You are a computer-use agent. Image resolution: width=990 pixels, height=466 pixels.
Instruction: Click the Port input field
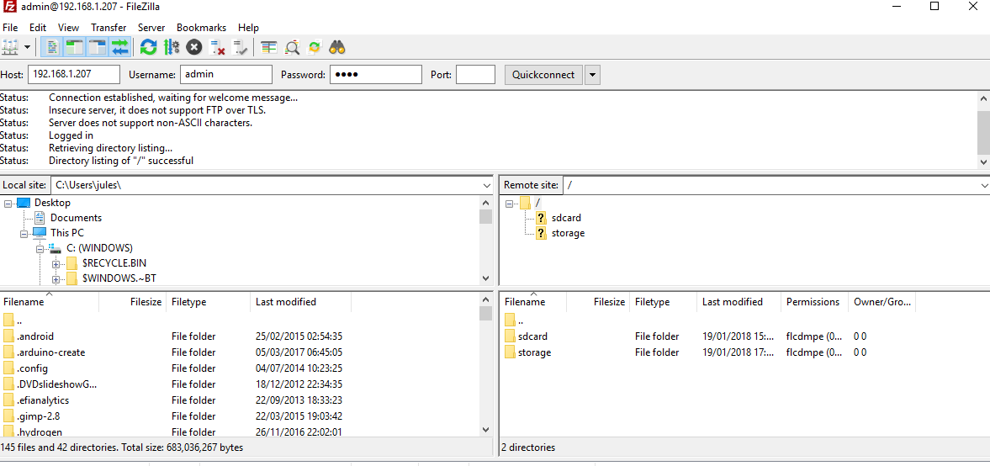click(475, 75)
